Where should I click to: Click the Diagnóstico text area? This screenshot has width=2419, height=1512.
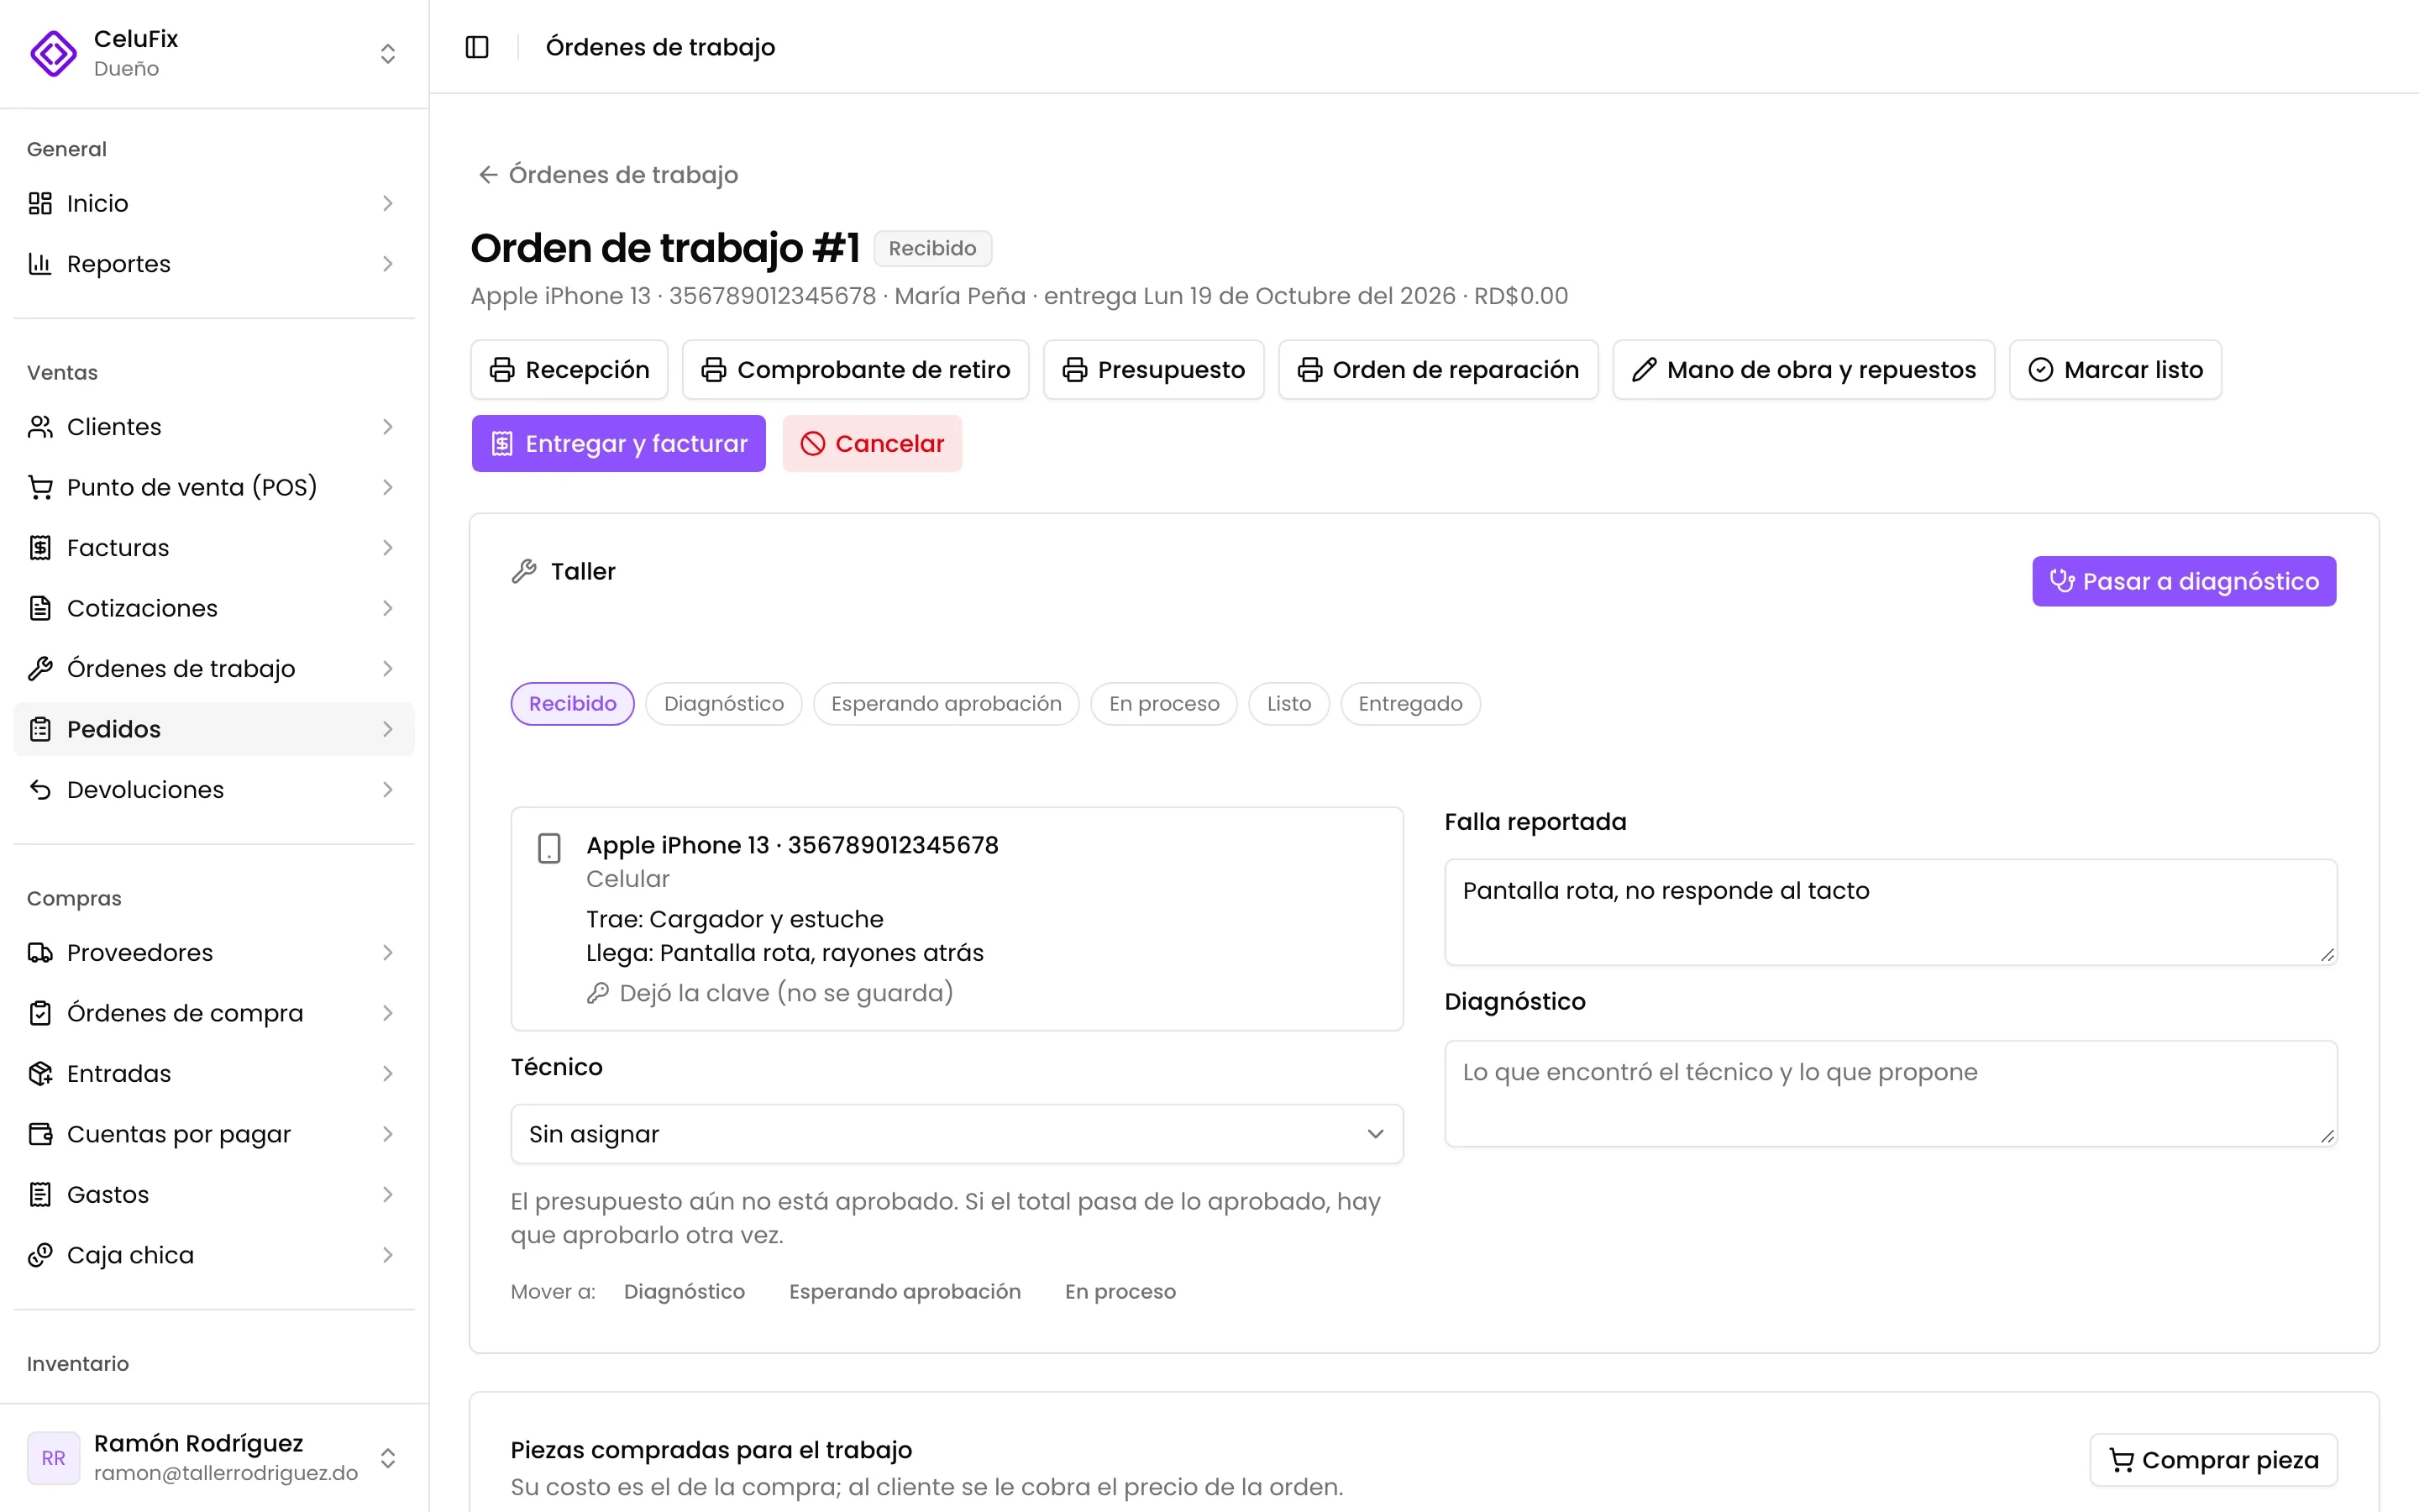tap(1890, 1093)
